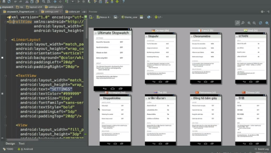Toggle fold marker beside TextView tag
This screenshot has height=153, width=271.
(x=6, y=76)
